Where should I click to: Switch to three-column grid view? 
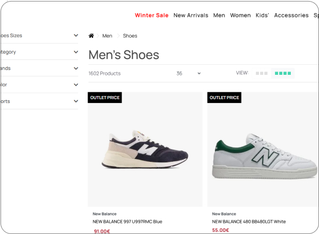point(262,73)
